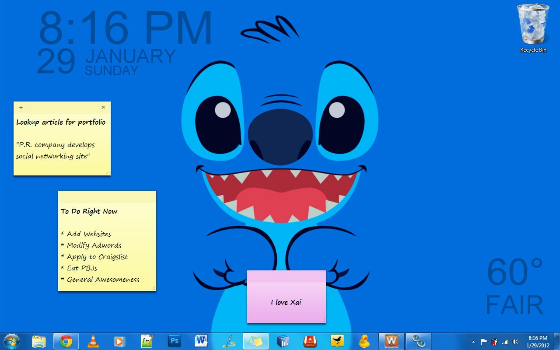The width and height of the screenshot is (560, 350).
Task: Switch to the chain link app in the taskbar
Action: click(x=419, y=341)
